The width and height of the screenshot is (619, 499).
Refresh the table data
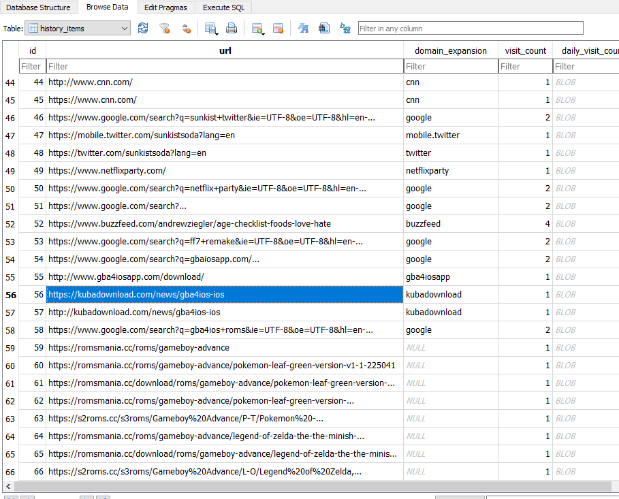(x=143, y=28)
